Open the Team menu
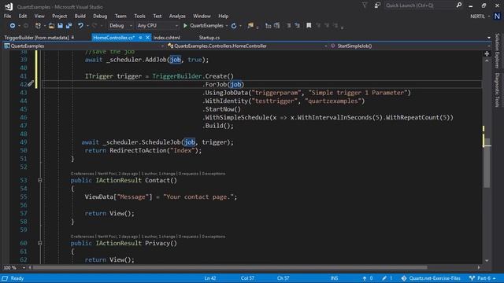504x283 pixels. click(x=120, y=16)
